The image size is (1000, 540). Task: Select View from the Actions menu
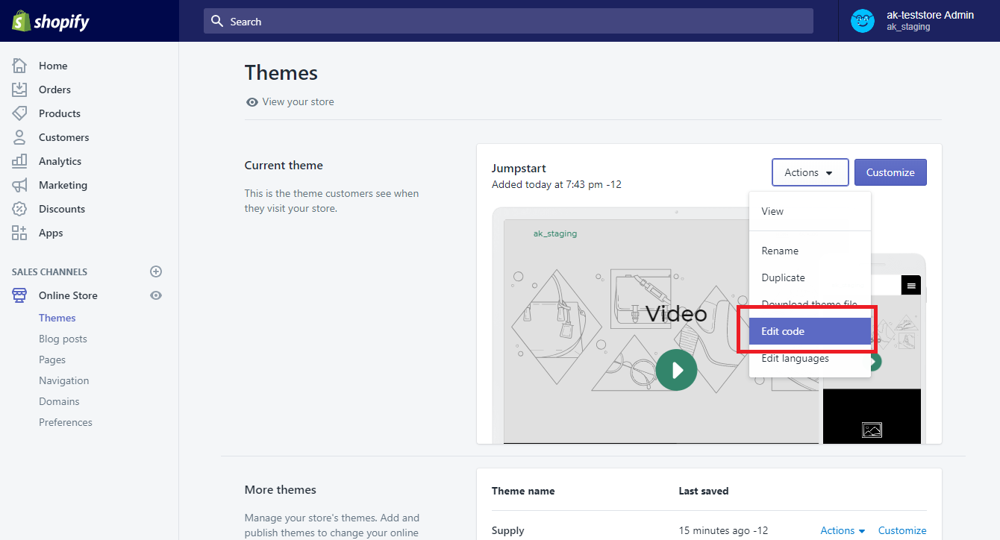pyautogui.click(x=810, y=211)
